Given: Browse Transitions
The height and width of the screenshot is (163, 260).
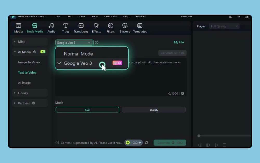Looking at the screenshot, I should click(x=81, y=27).
